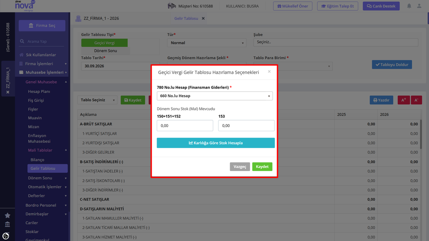
Task: Click the Arama Yap search field
Action: click(x=42, y=41)
